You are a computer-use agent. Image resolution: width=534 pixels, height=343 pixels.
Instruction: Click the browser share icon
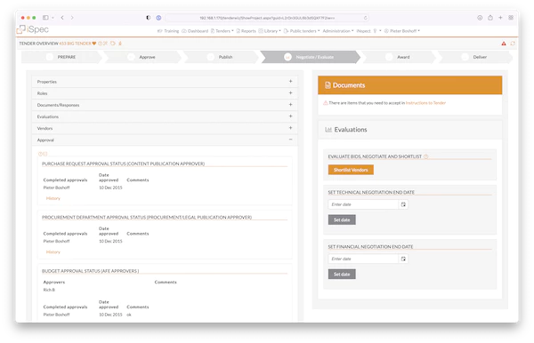tap(490, 18)
